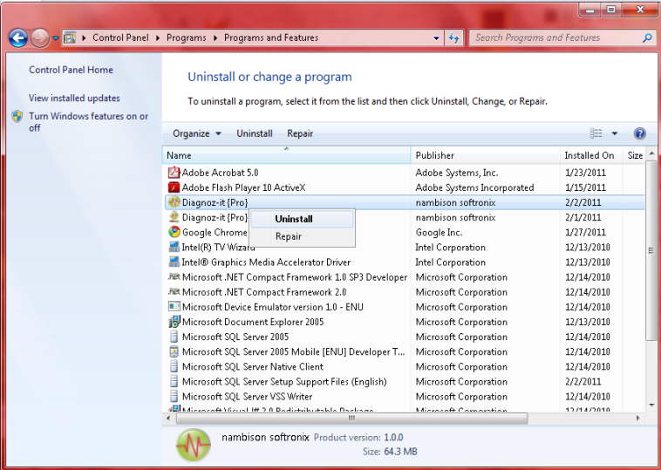Click the horizontal scrollbar left arrow
Image resolution: width=661 pixels, height=470 pixels.
(168, 419)
